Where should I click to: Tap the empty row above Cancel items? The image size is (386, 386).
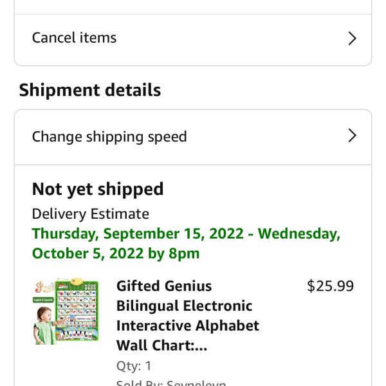click(193, 7)
